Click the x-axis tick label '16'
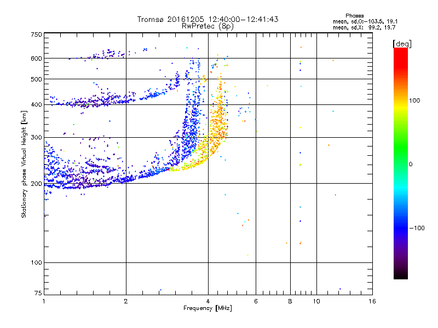This screenshot has height=328, width=438. tap(372, 301)
